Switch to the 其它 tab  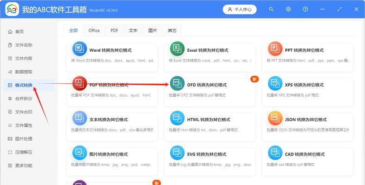172,31
